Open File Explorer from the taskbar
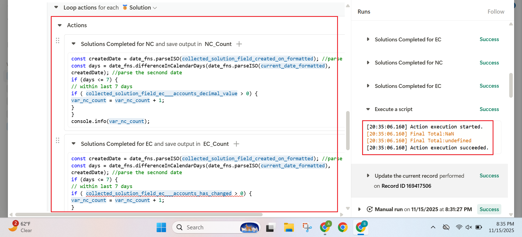The height and width of the screenshot is (237, 522). (289, 227)
